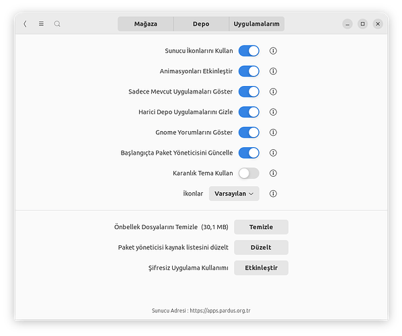Open search with the magnifier icon

tap(57, 24)
